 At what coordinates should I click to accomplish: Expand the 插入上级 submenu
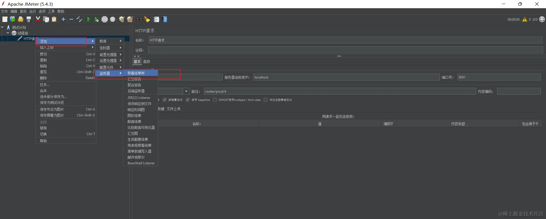click(x=66, y=47)
